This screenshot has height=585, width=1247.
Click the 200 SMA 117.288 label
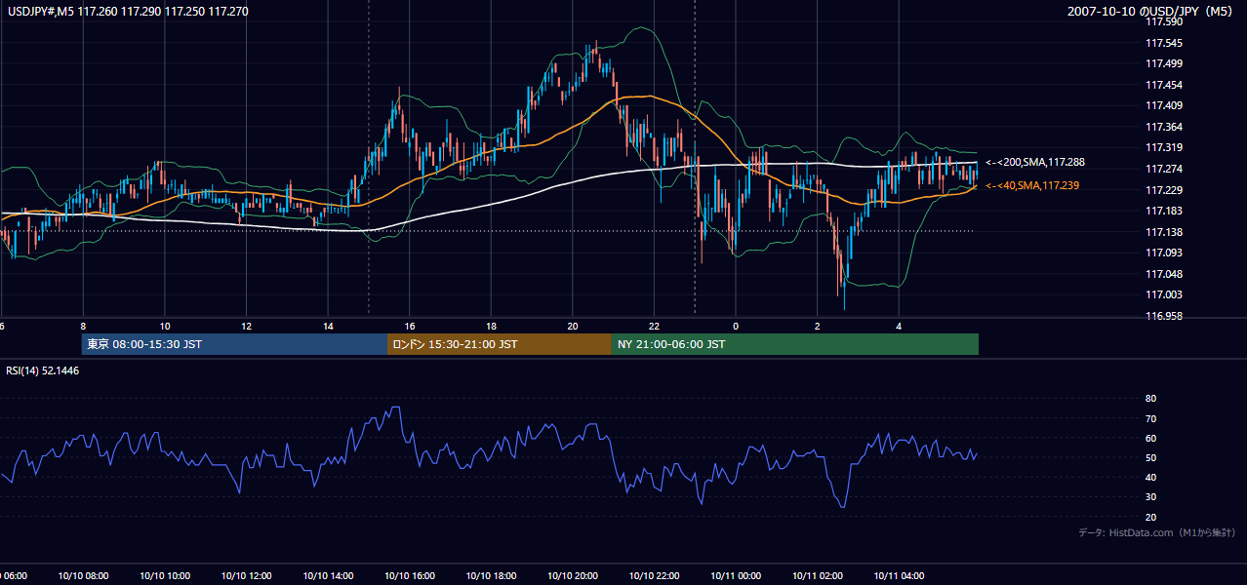[x=1035, y=163]
